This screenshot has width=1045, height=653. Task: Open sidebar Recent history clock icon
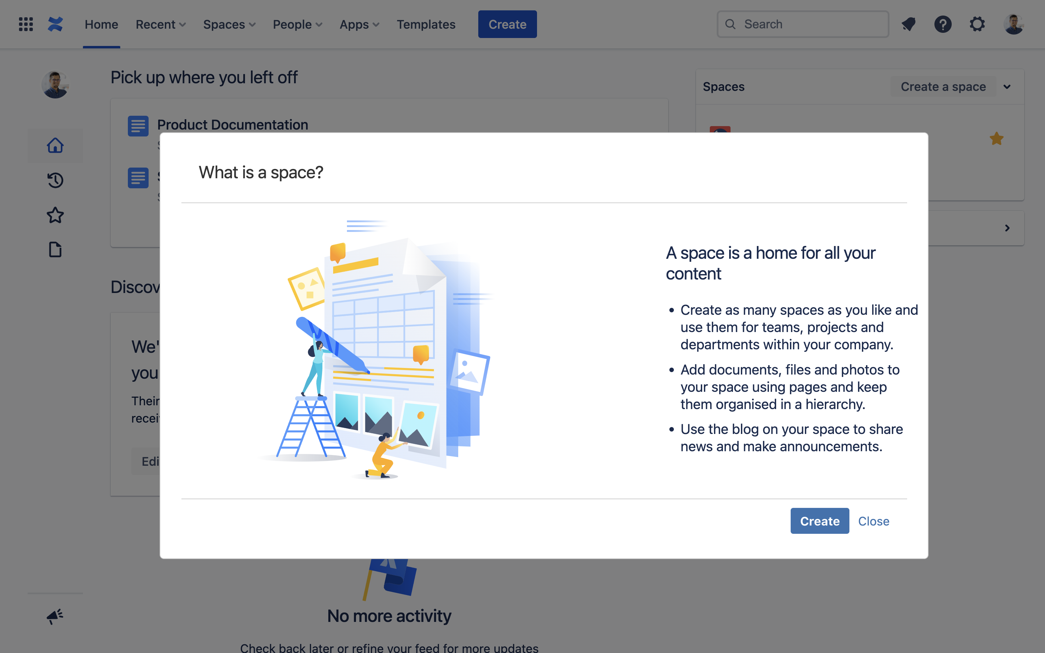tap(55, 180)
